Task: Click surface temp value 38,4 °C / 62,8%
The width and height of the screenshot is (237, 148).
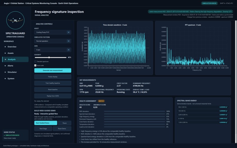Action: 140,92
